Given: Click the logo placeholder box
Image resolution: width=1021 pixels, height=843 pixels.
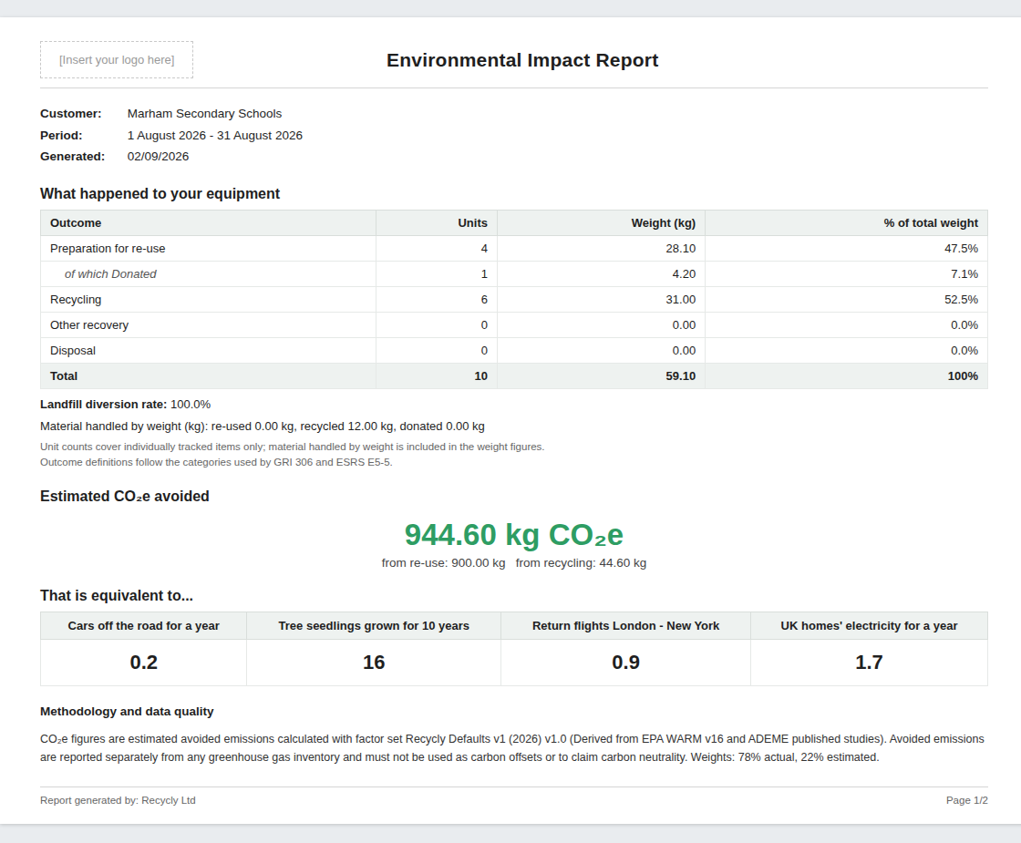Looking at the screenshot, I should click(117, 60).
